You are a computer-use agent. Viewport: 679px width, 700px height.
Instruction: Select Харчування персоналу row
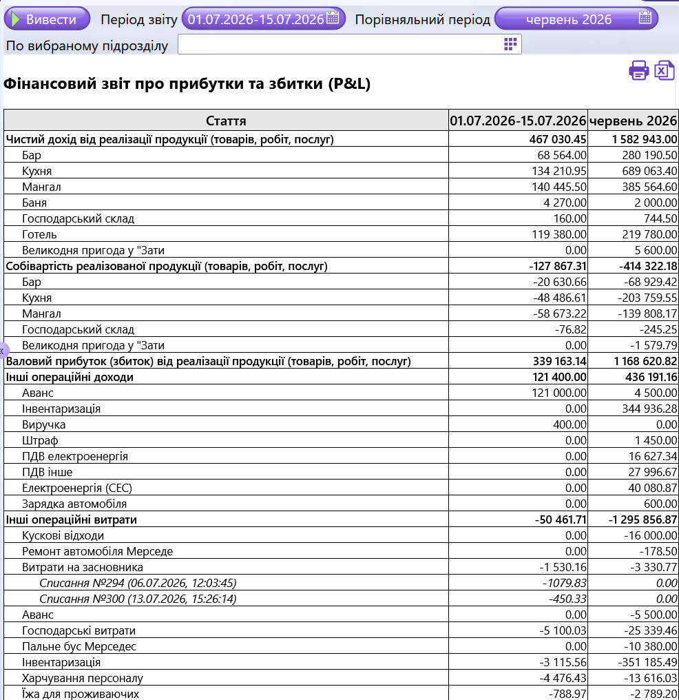(341, 678)
